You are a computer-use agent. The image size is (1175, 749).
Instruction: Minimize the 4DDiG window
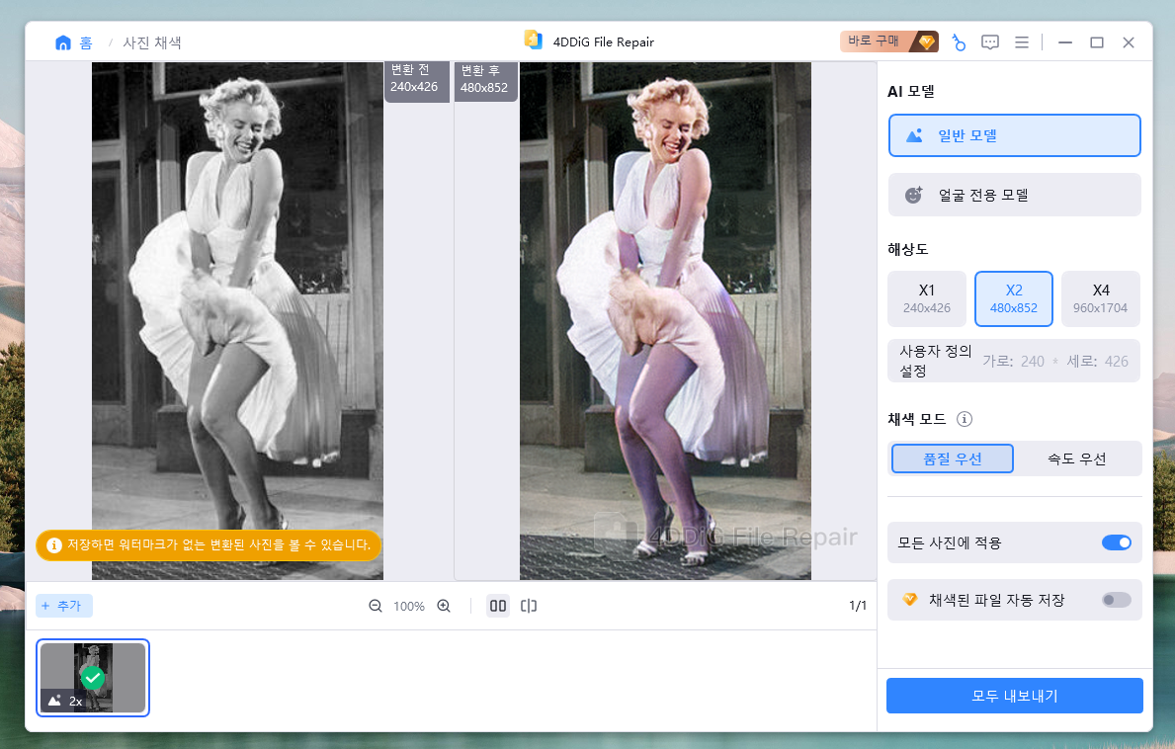[1065, 42]
